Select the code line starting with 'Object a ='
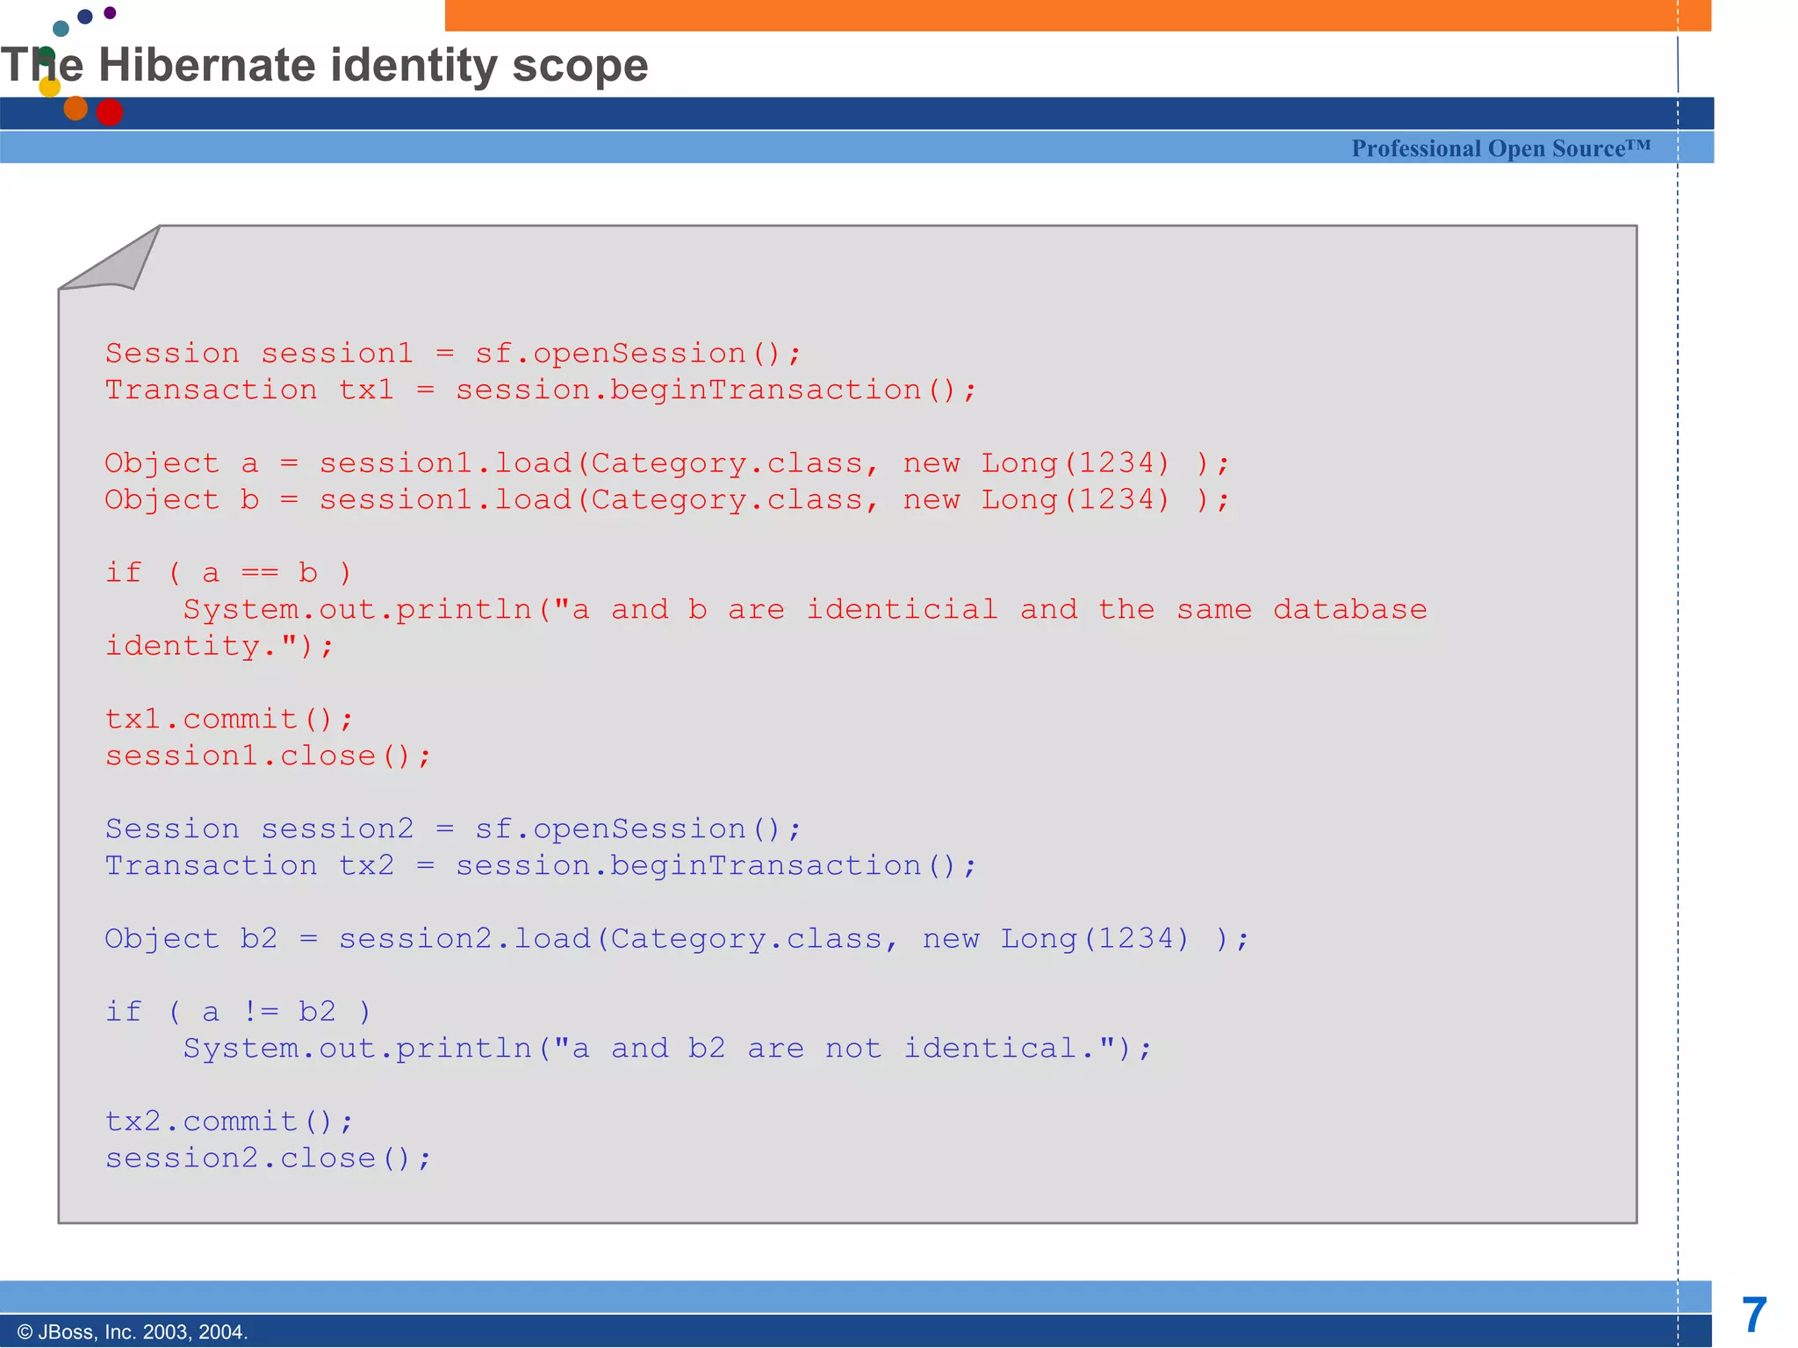The image size is (1798, 1348). (667, 463)
